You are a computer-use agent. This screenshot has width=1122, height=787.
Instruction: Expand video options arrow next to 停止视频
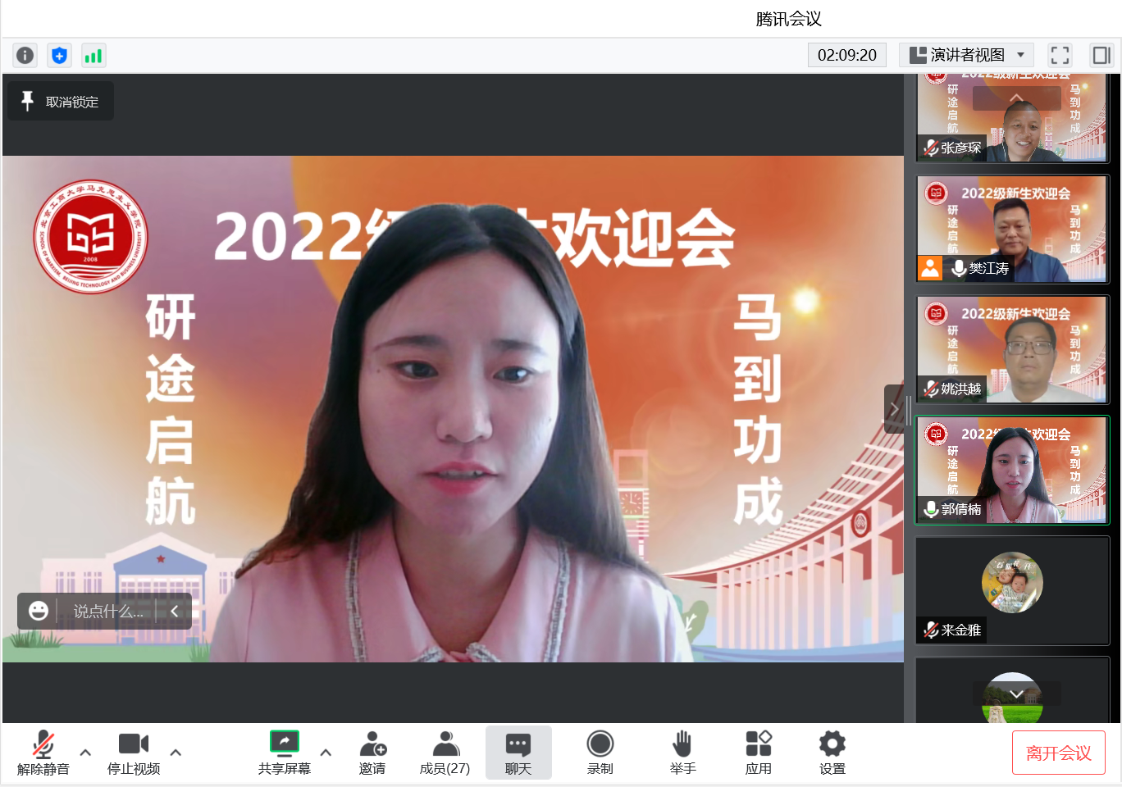(176, 752)
